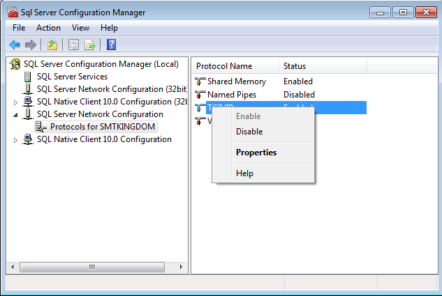Click the SQL Server Services tree icon
This screenshot has width=442, height=296.
coord(28,77)
